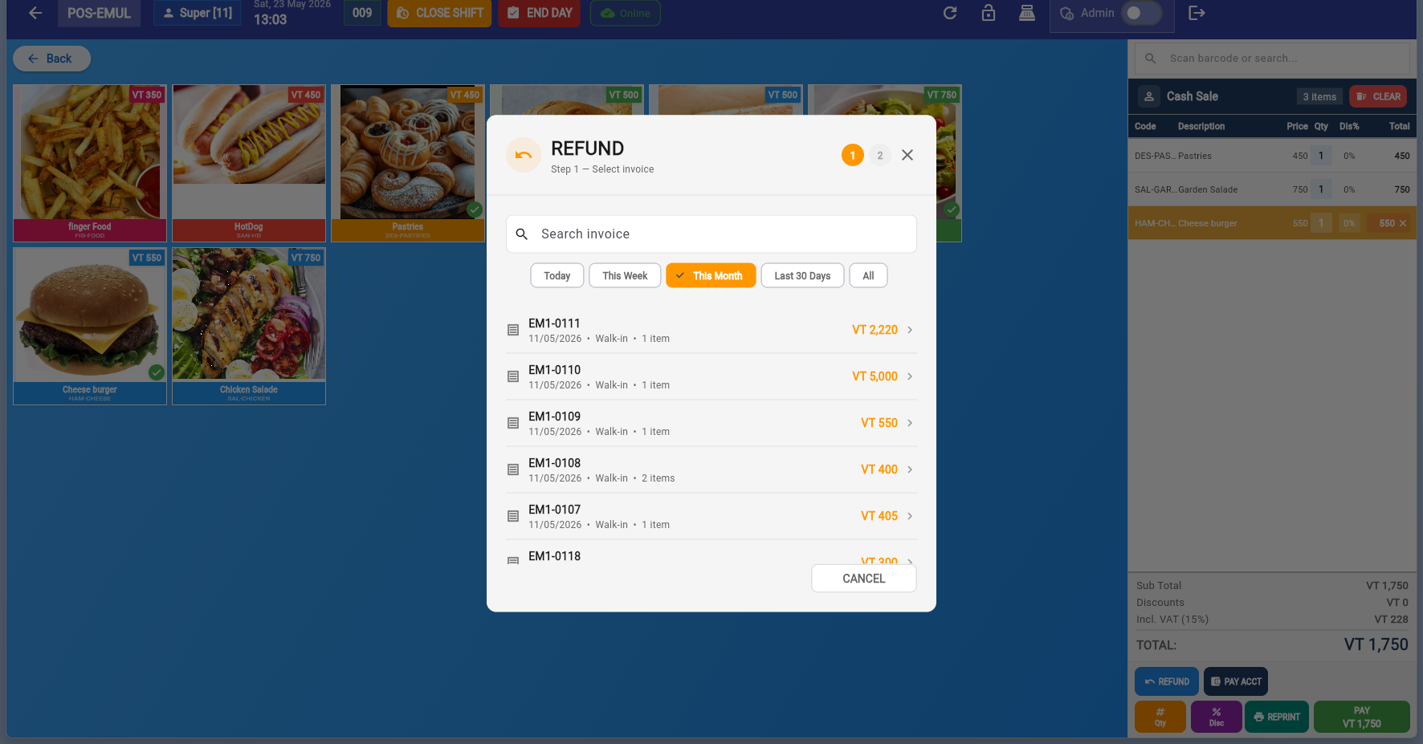Click the back arrow icon in top bar
1423x744 pixels.
point(35,13)
